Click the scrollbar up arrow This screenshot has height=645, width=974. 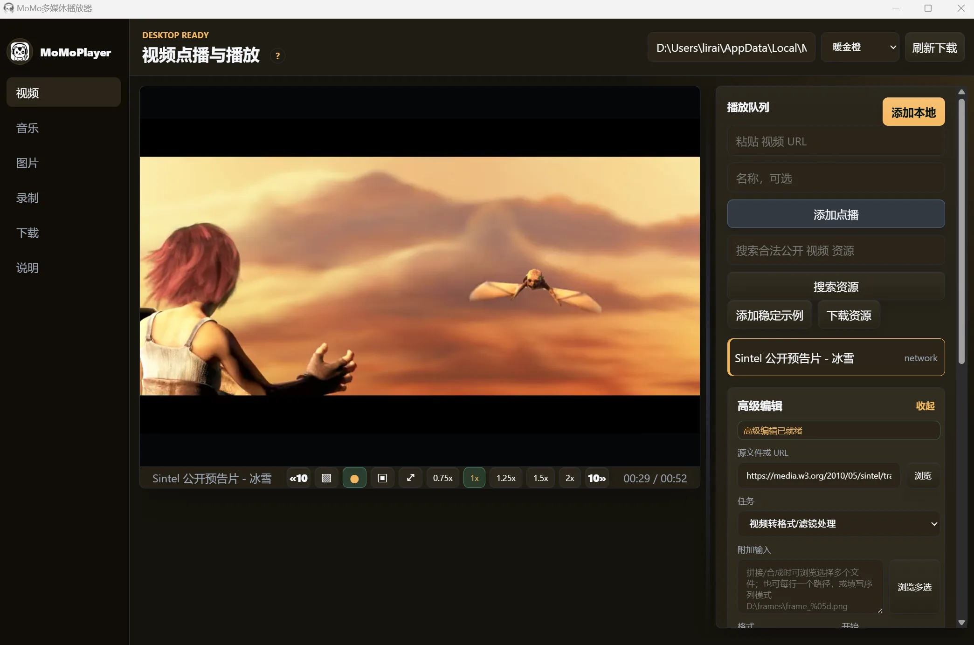[961, 92]
